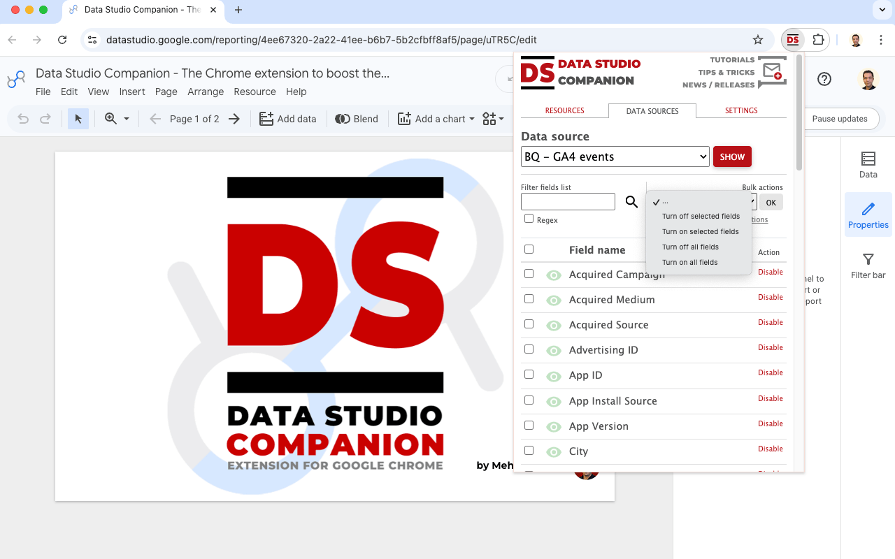
Task: Go to previous page arrow
Action: pos(155,119)
